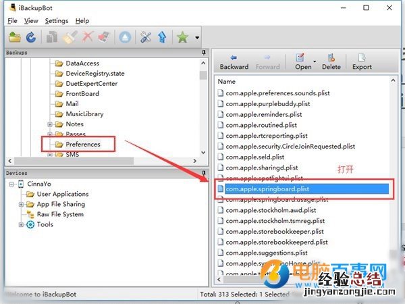
Task: Select com.apple.routined.plist file
Action: [x=261, y=125]
